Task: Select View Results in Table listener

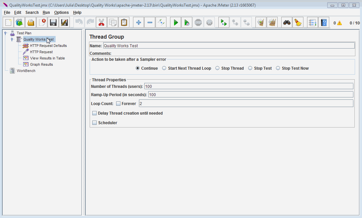Action: [x=47, y=58]
